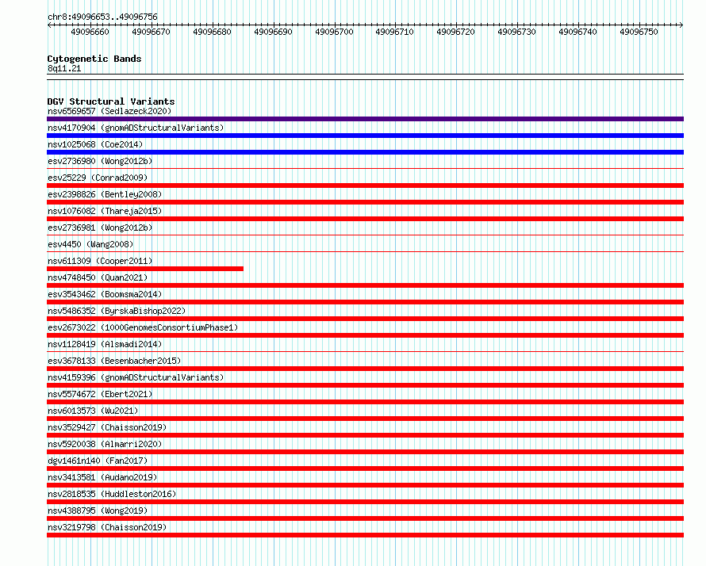Click the nsv6569657 (Sedlazeck2020) variant label
Screen dimensions: 706x566
pyautogui.click(x=109, y=111)
